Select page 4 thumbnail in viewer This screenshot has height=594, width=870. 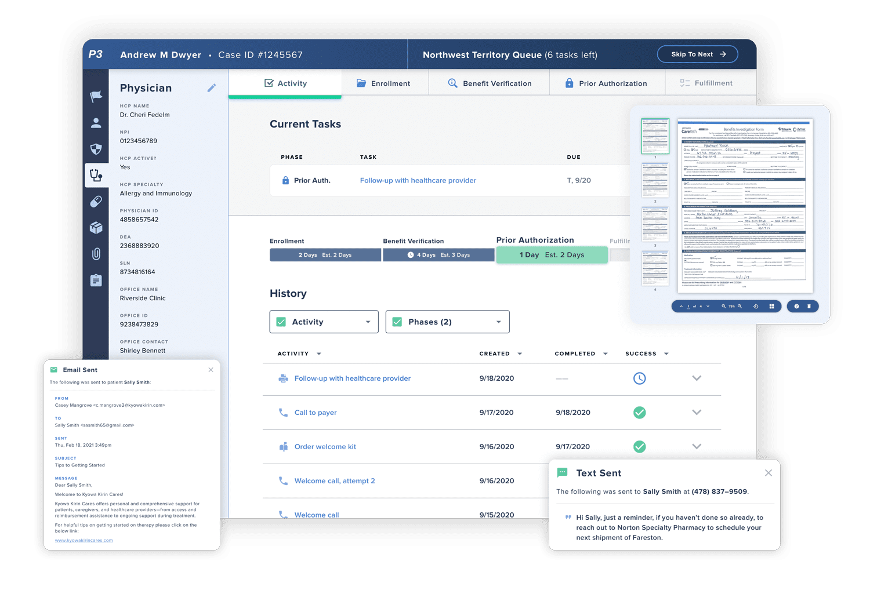point(655,268)
